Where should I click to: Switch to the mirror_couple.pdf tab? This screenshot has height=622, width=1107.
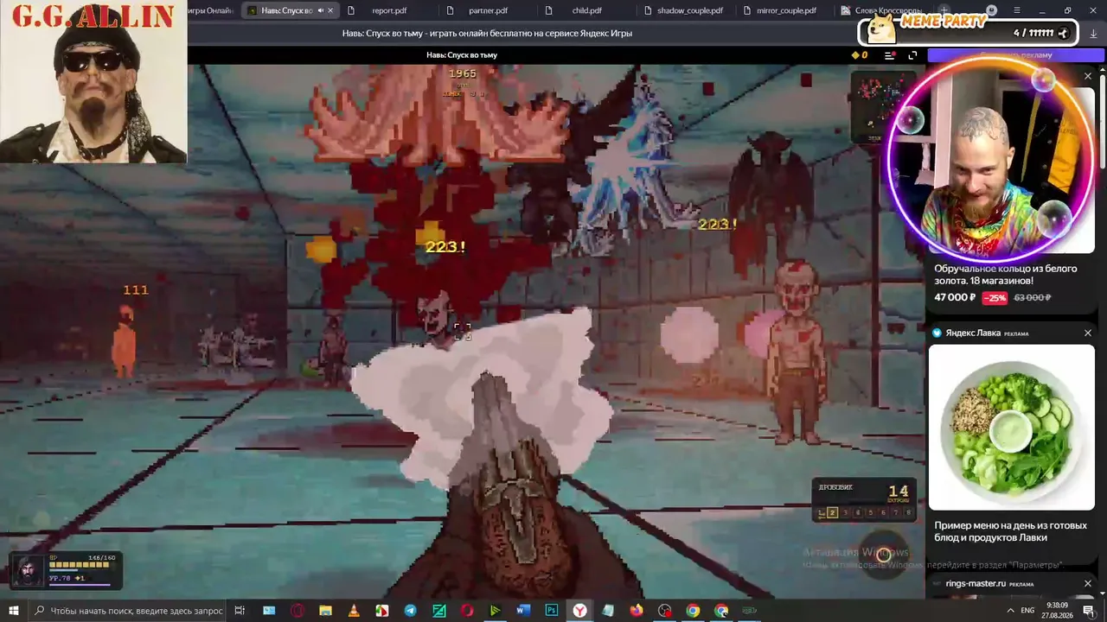784,10
